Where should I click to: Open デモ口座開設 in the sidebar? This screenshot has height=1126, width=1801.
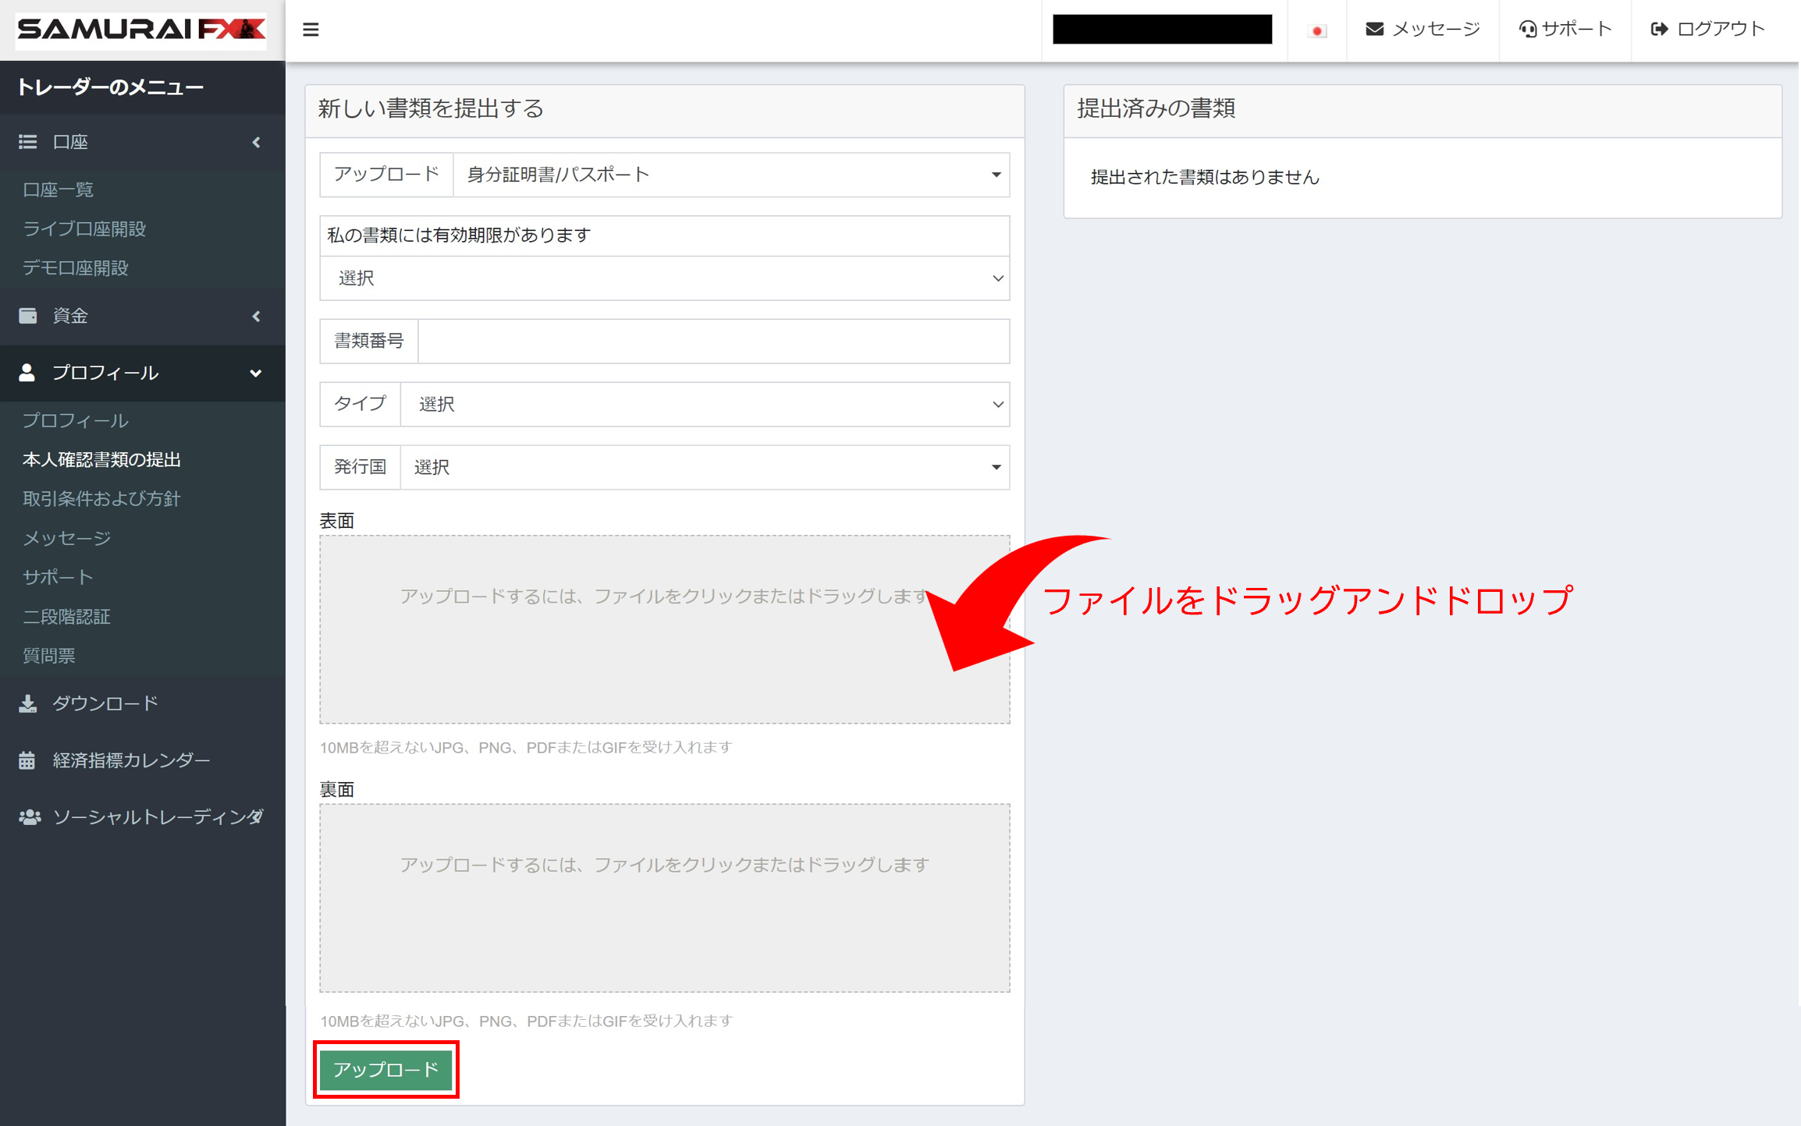point(76,267)
